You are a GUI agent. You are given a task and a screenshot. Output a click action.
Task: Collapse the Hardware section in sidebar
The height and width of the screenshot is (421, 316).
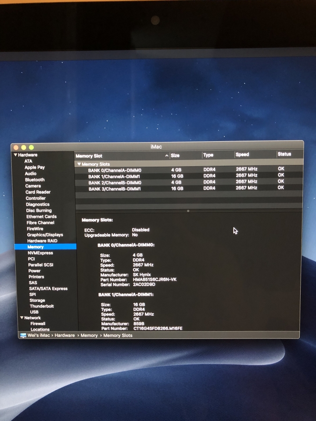pyautogui.click(x=16, y=155)
